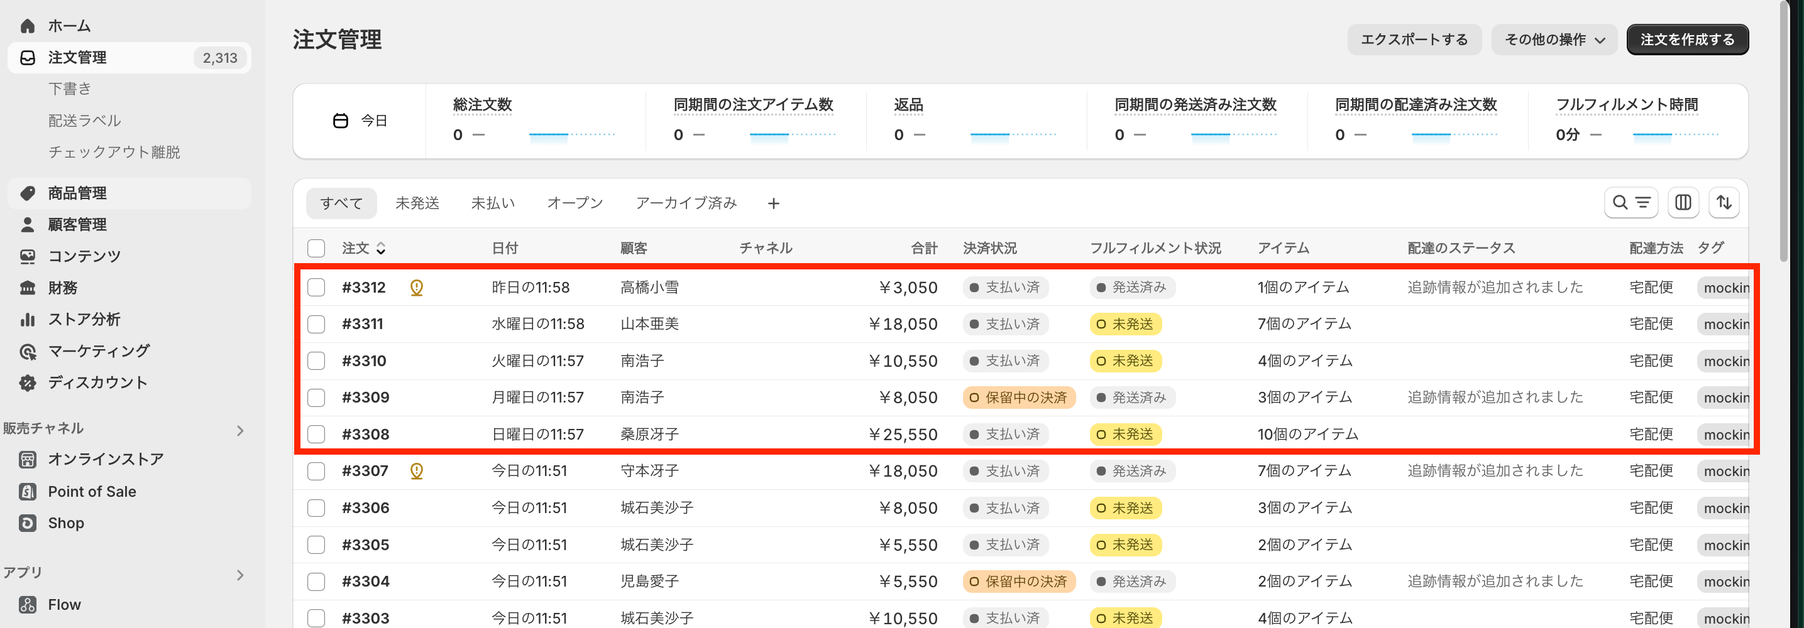Check the box for order #3305

click(x=317, y=544)
